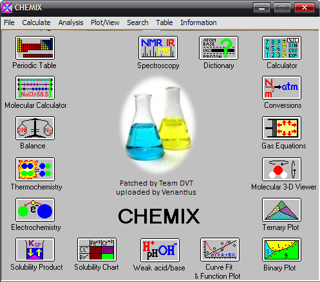
Task: Launch the Thermochemistry icon
Action: [x=35, y=169]
